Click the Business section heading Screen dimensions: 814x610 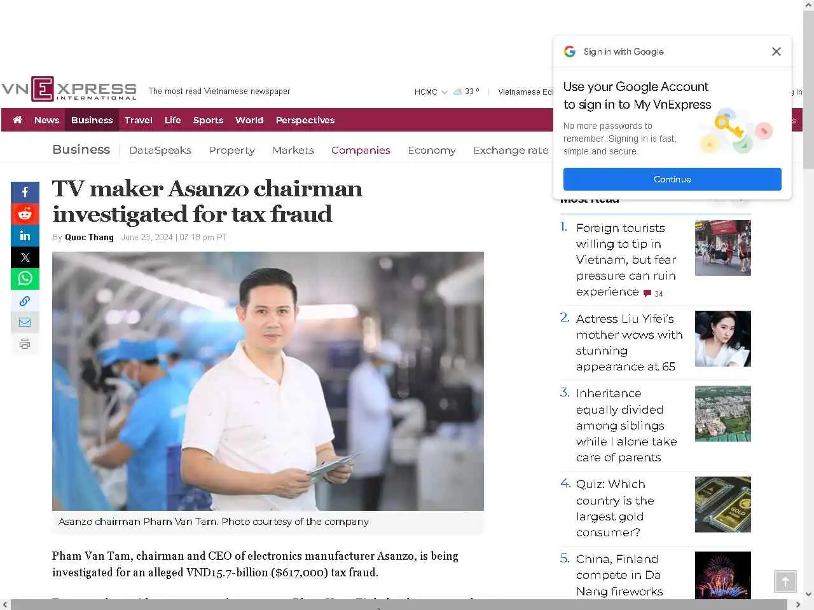click(81, 149)
